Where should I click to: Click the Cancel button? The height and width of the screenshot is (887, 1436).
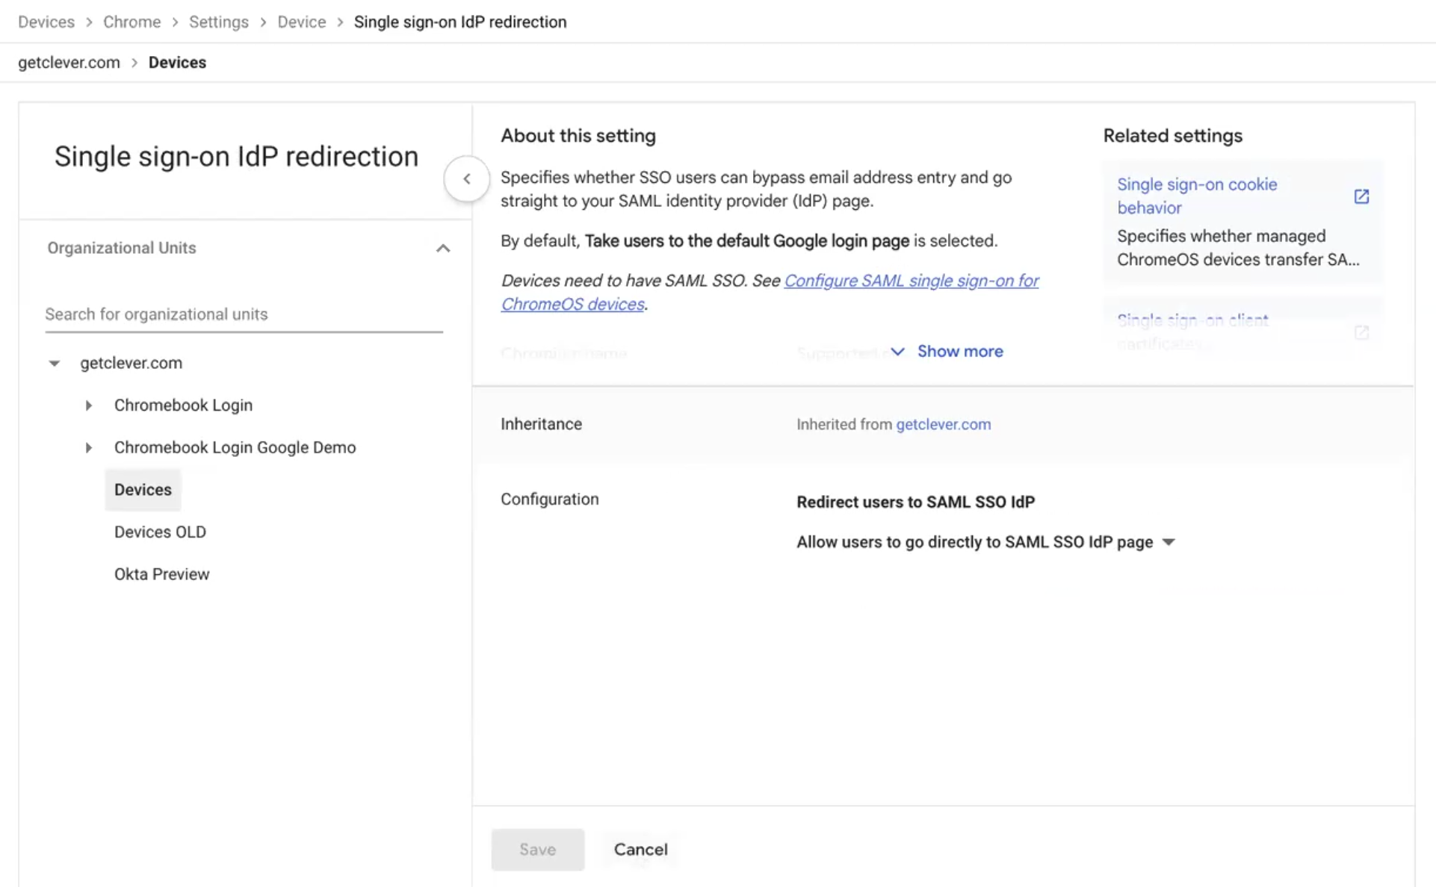(x=640, y=849)
